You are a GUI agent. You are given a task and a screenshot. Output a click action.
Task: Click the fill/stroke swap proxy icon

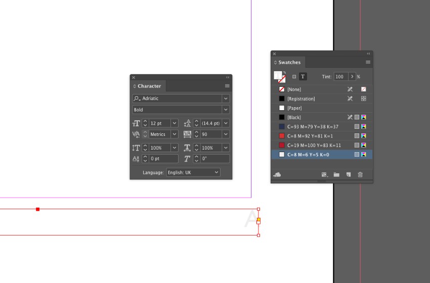coord(284,73)
